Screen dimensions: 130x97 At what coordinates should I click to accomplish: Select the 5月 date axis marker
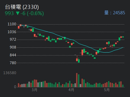107,90
